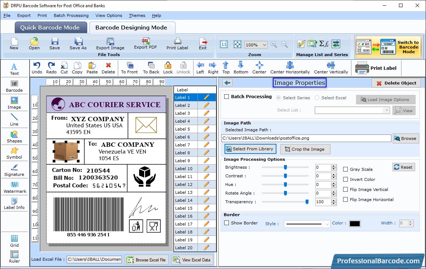Screen dimensions: 426x269
Task: Decrease Contrast value with down arrow
Action: pyautogui.click(x=334, y=178)
